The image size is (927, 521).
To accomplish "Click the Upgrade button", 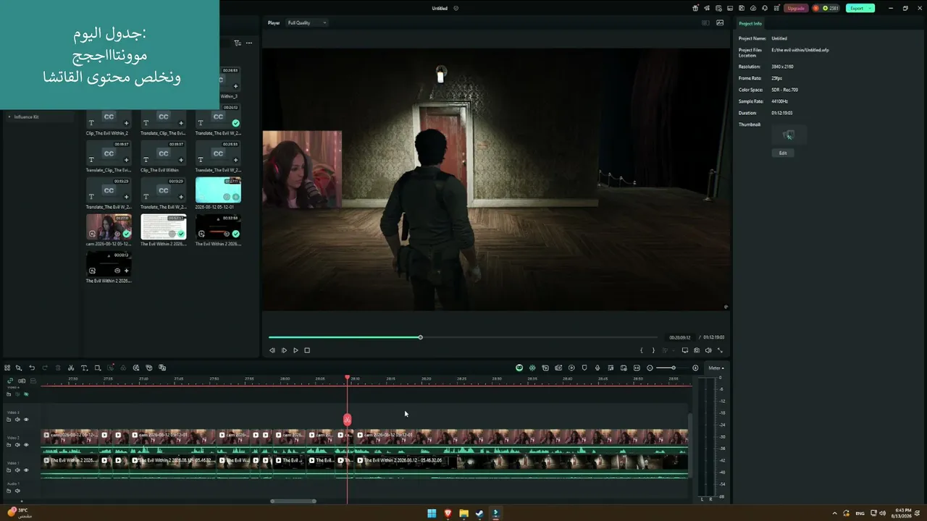I will (x=796, y=8).
